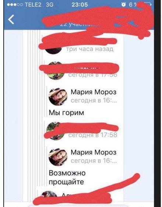Open the chat participants count subtitle
162x207 pixels.
[80, 25]
